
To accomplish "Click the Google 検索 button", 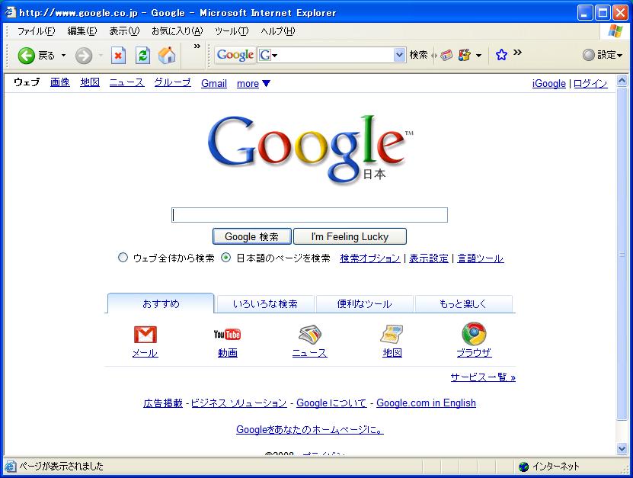I will [252, 236].
